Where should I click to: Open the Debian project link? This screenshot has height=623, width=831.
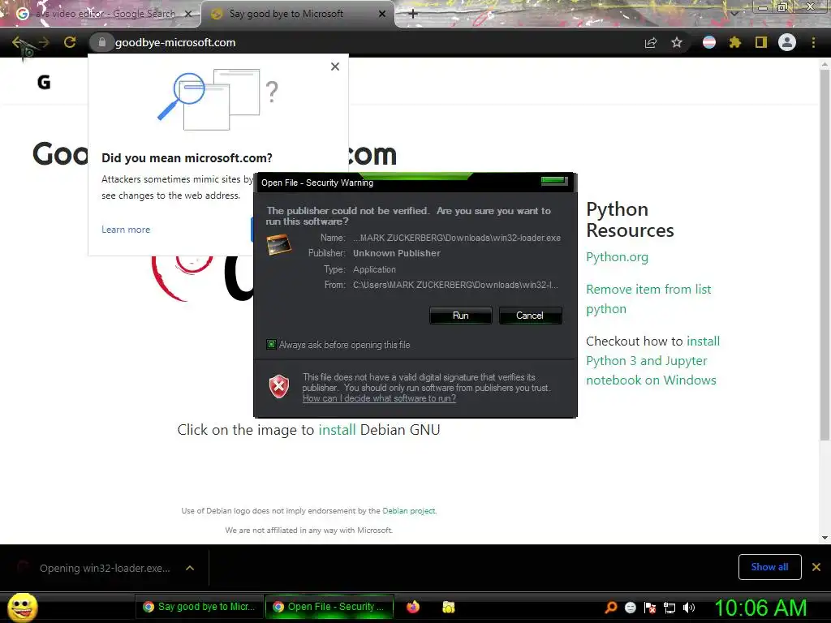pyautogui.click(x=409, y=511)
